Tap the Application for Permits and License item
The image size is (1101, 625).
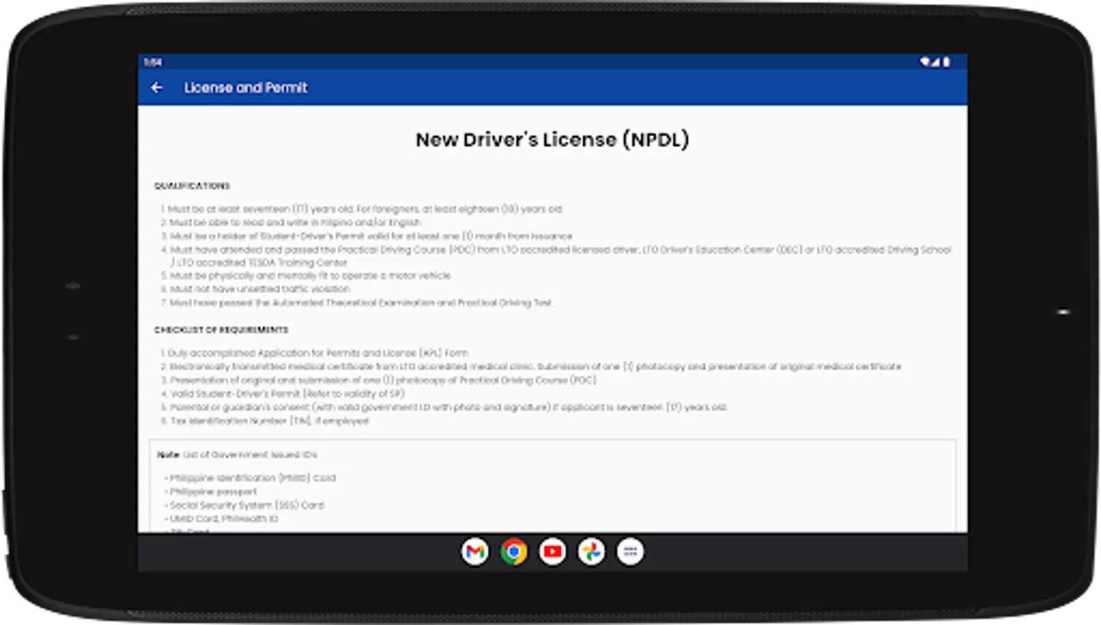[318, 353]
